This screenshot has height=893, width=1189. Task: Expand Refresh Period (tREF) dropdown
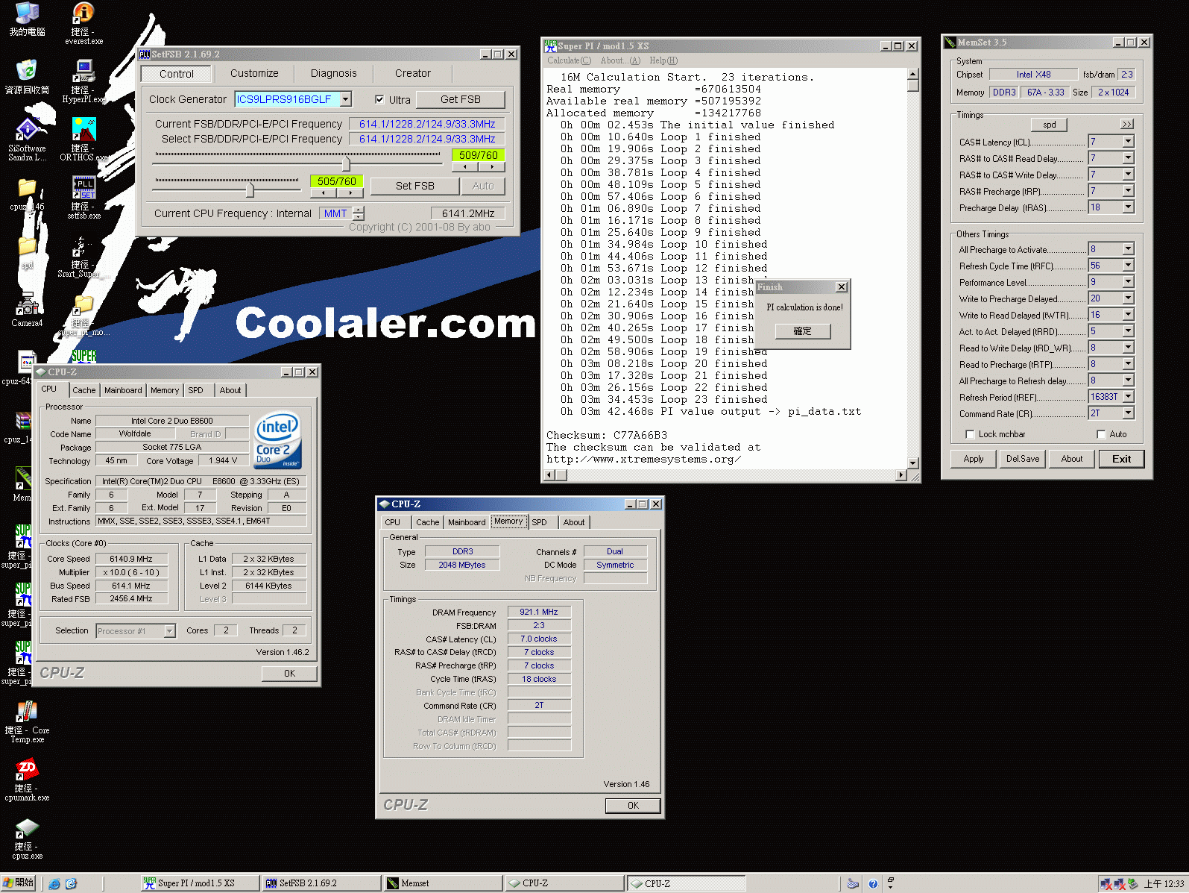pos(1128,397)
